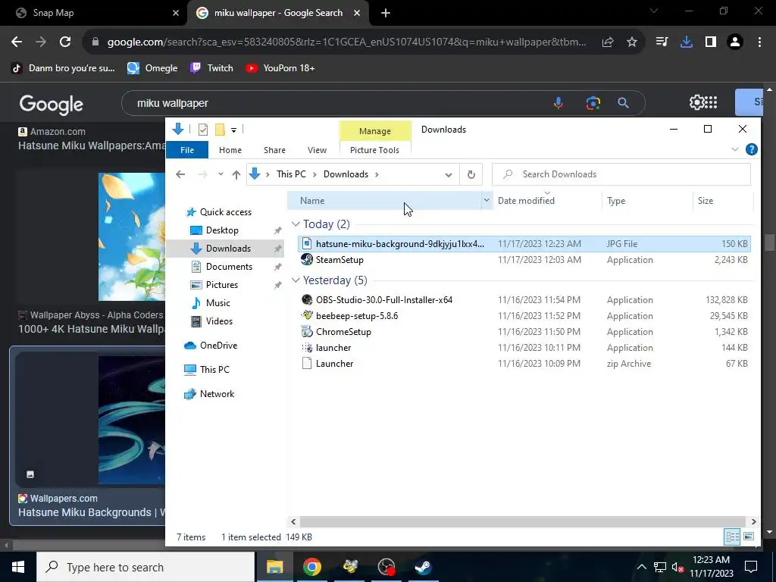Open Chrome downloads tray icon
Image resolution: width=776 pixels, height=582 pixels.
(x=687, y=42)
